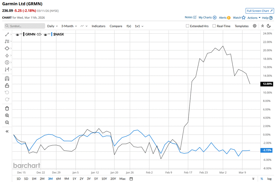Enable the Real-Time checkbox

click(214, 26)
